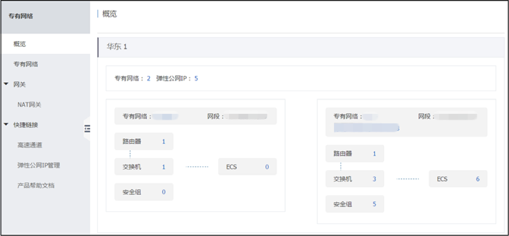The height and width of the screenshot is (236, 509).
Task: Open 弹性公网IP管理 quick link
Action: point(39,165)
